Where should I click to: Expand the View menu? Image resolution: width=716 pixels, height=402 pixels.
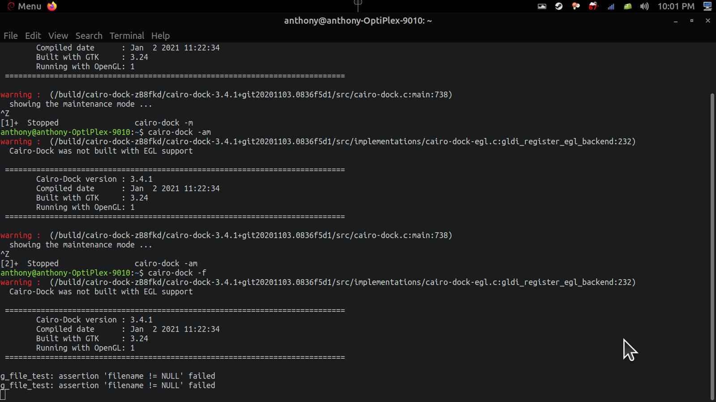pyautogui.click(x=58, y=36)
